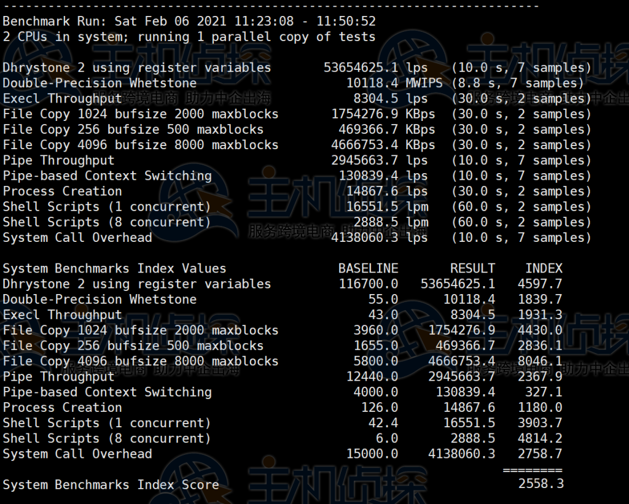Select Whetstone '(8.8 s, 7 samples)' timing
629x504 pixels.
tap(517, 83)
